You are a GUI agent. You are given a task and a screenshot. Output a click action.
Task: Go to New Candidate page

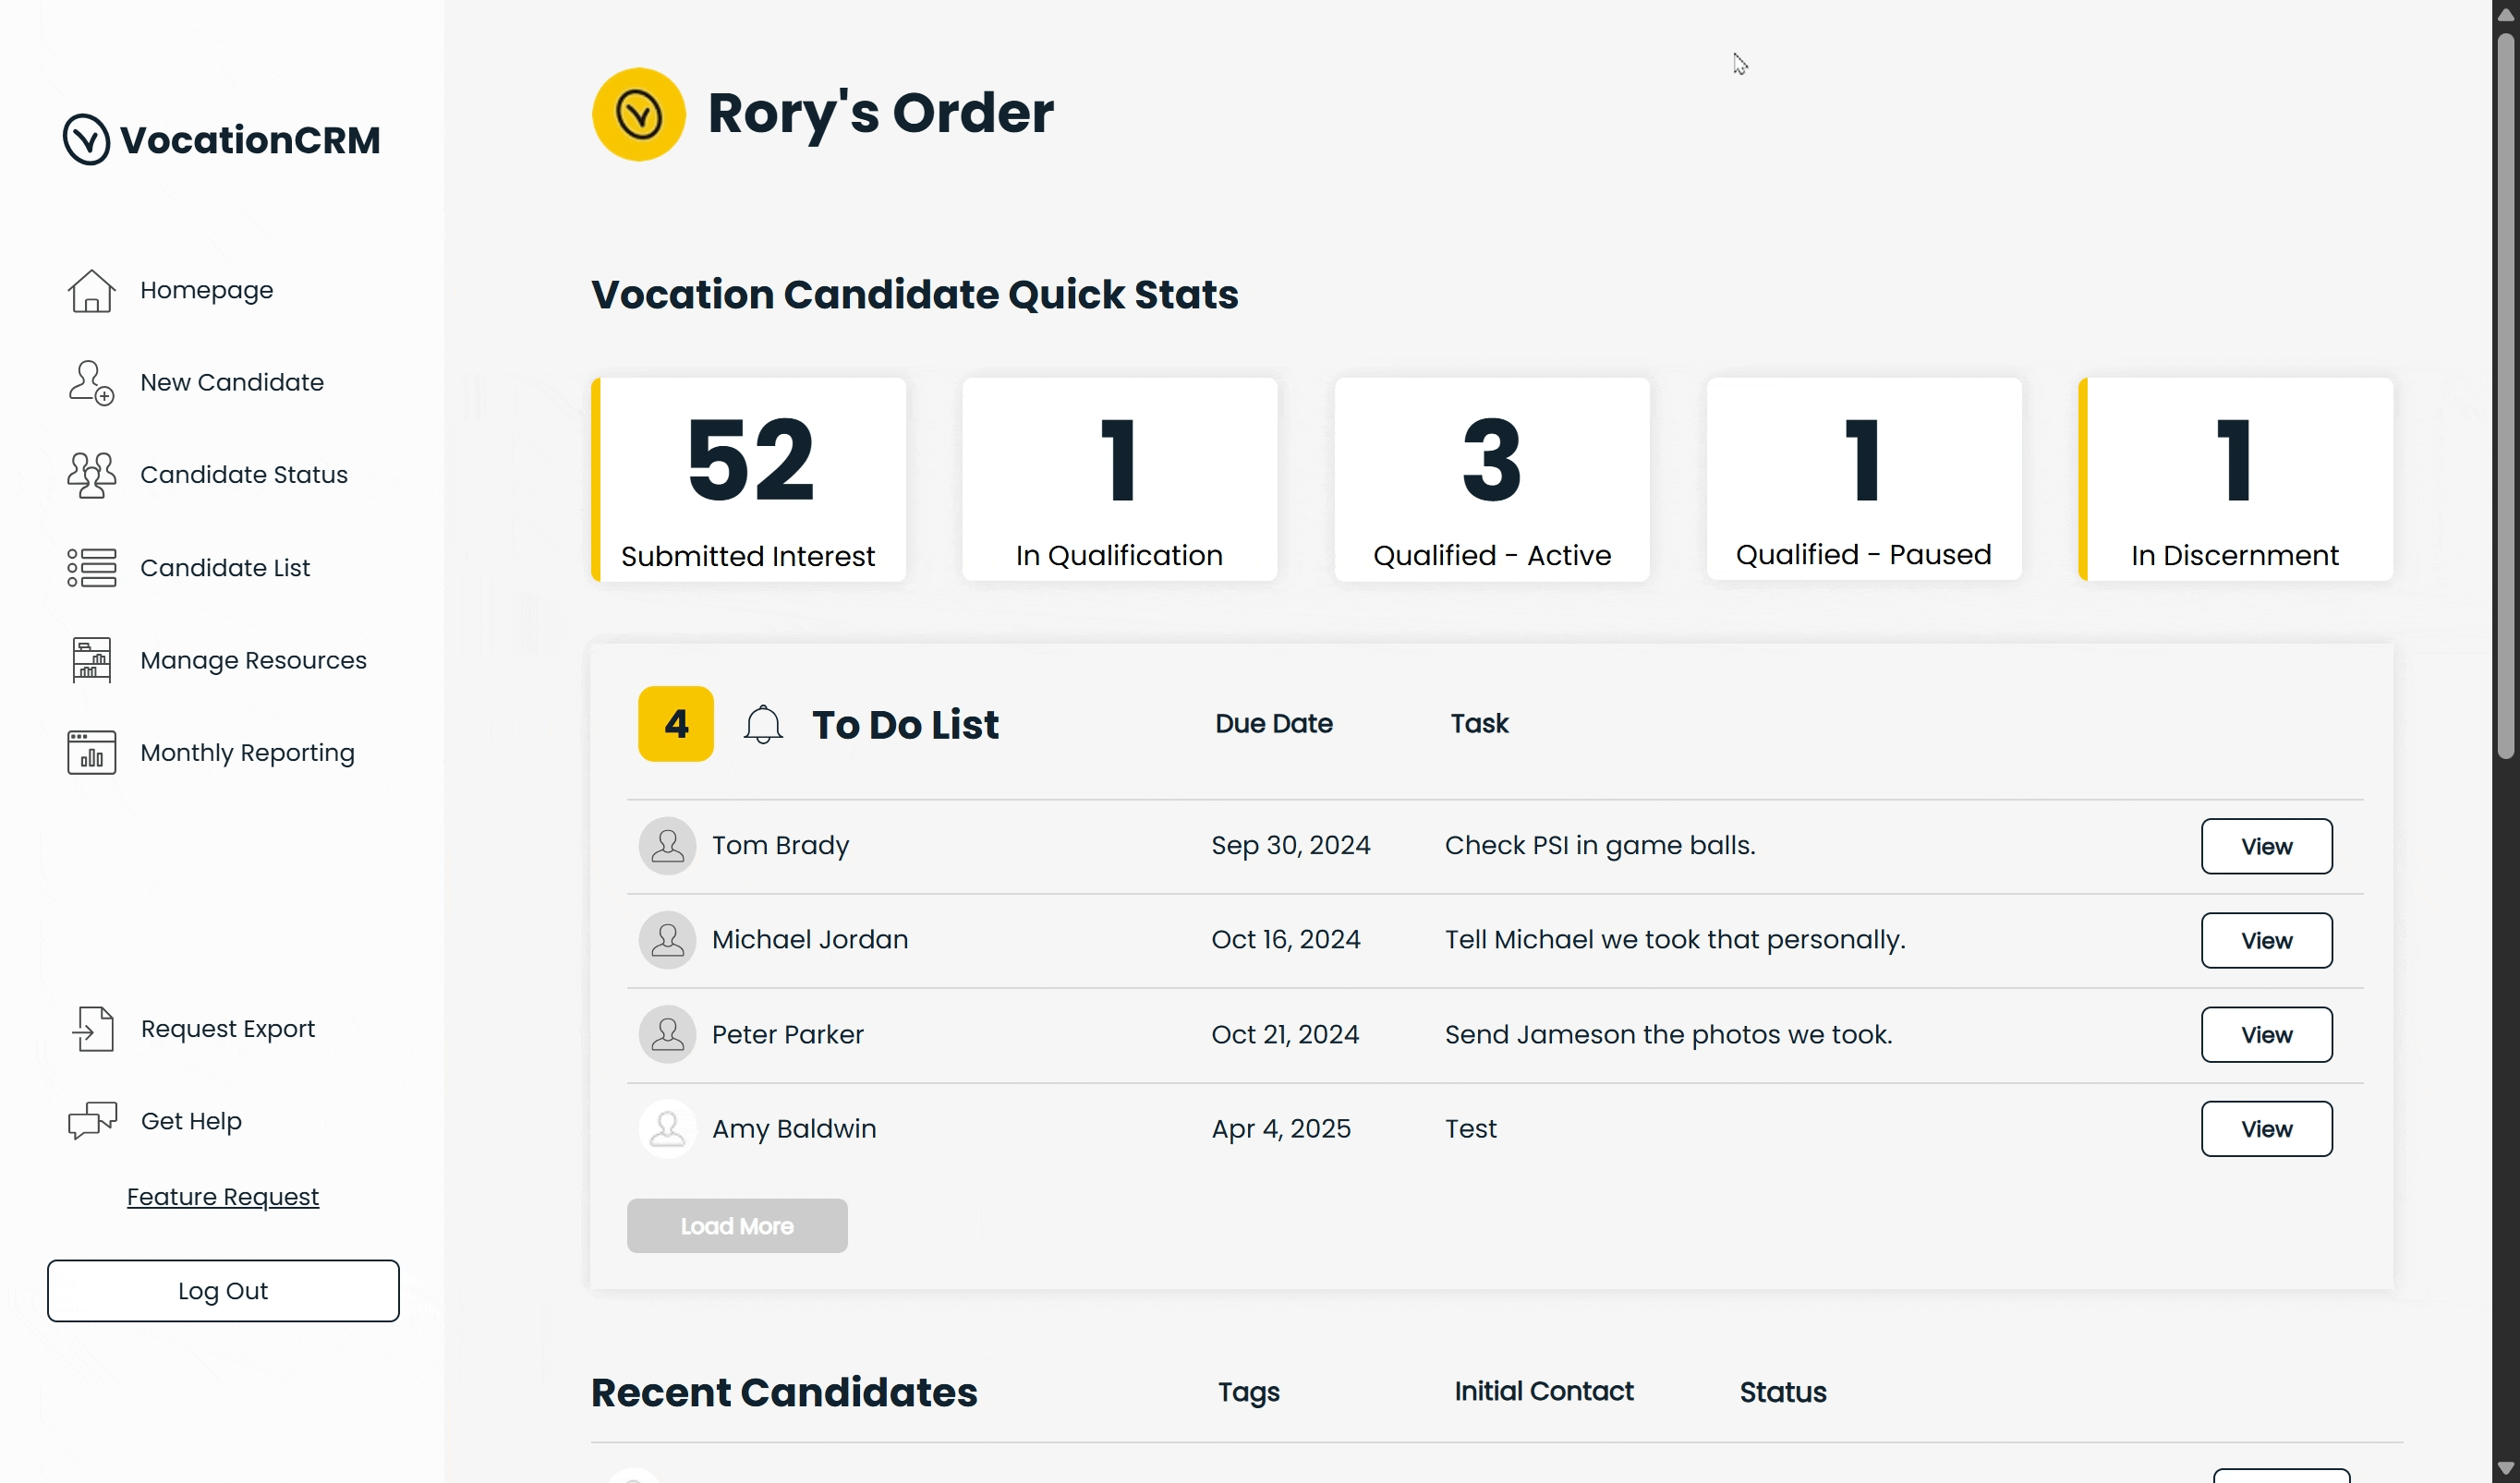232,382
